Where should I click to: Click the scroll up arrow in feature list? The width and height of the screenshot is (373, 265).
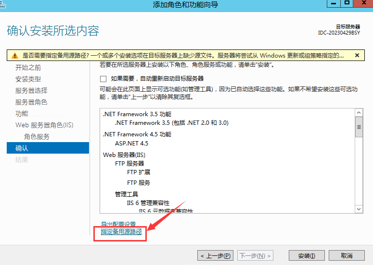pos(359,112)
